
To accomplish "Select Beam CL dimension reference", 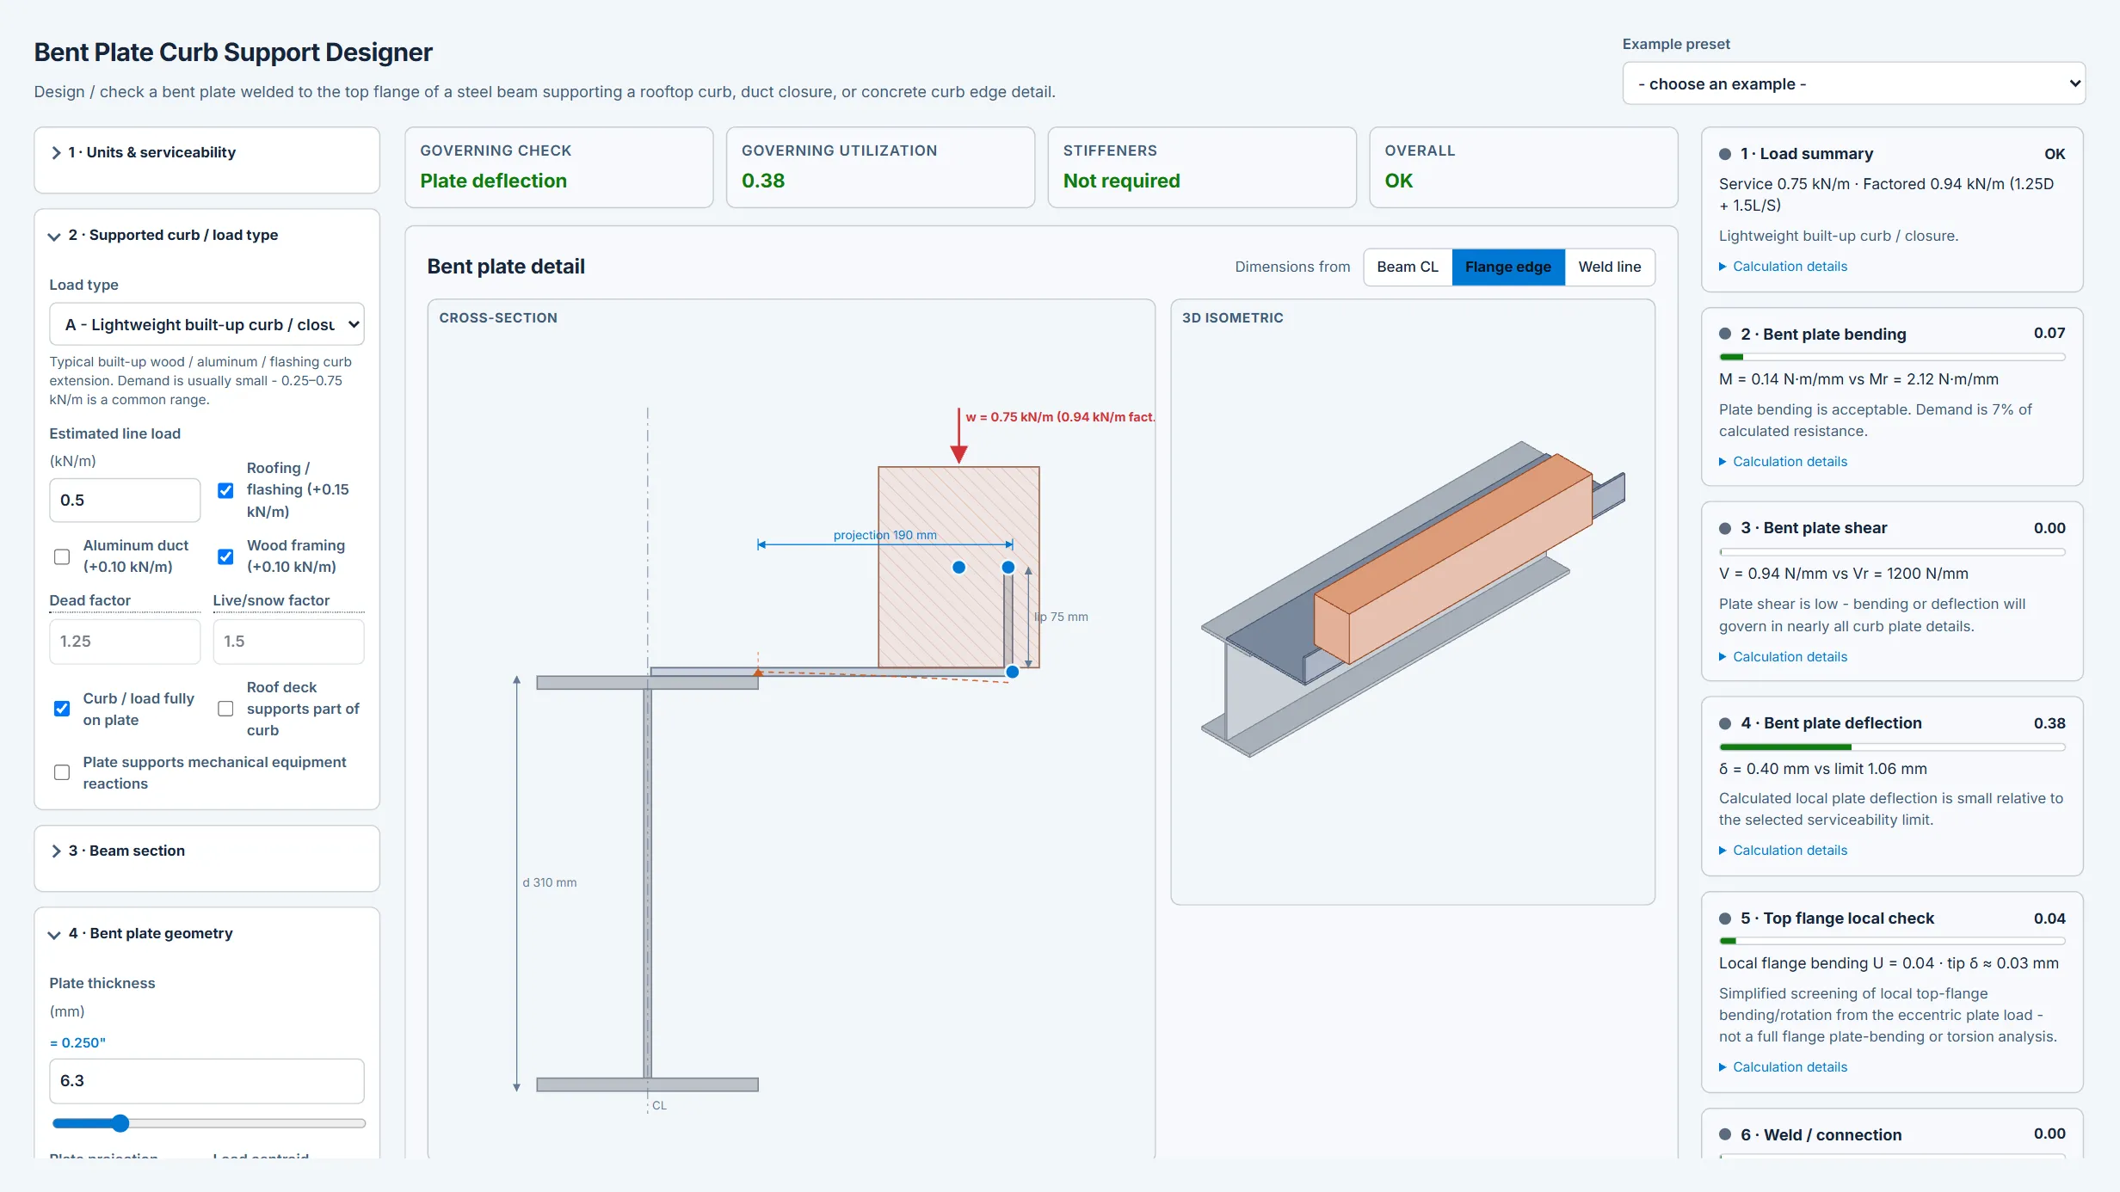I will point(1408,267).
